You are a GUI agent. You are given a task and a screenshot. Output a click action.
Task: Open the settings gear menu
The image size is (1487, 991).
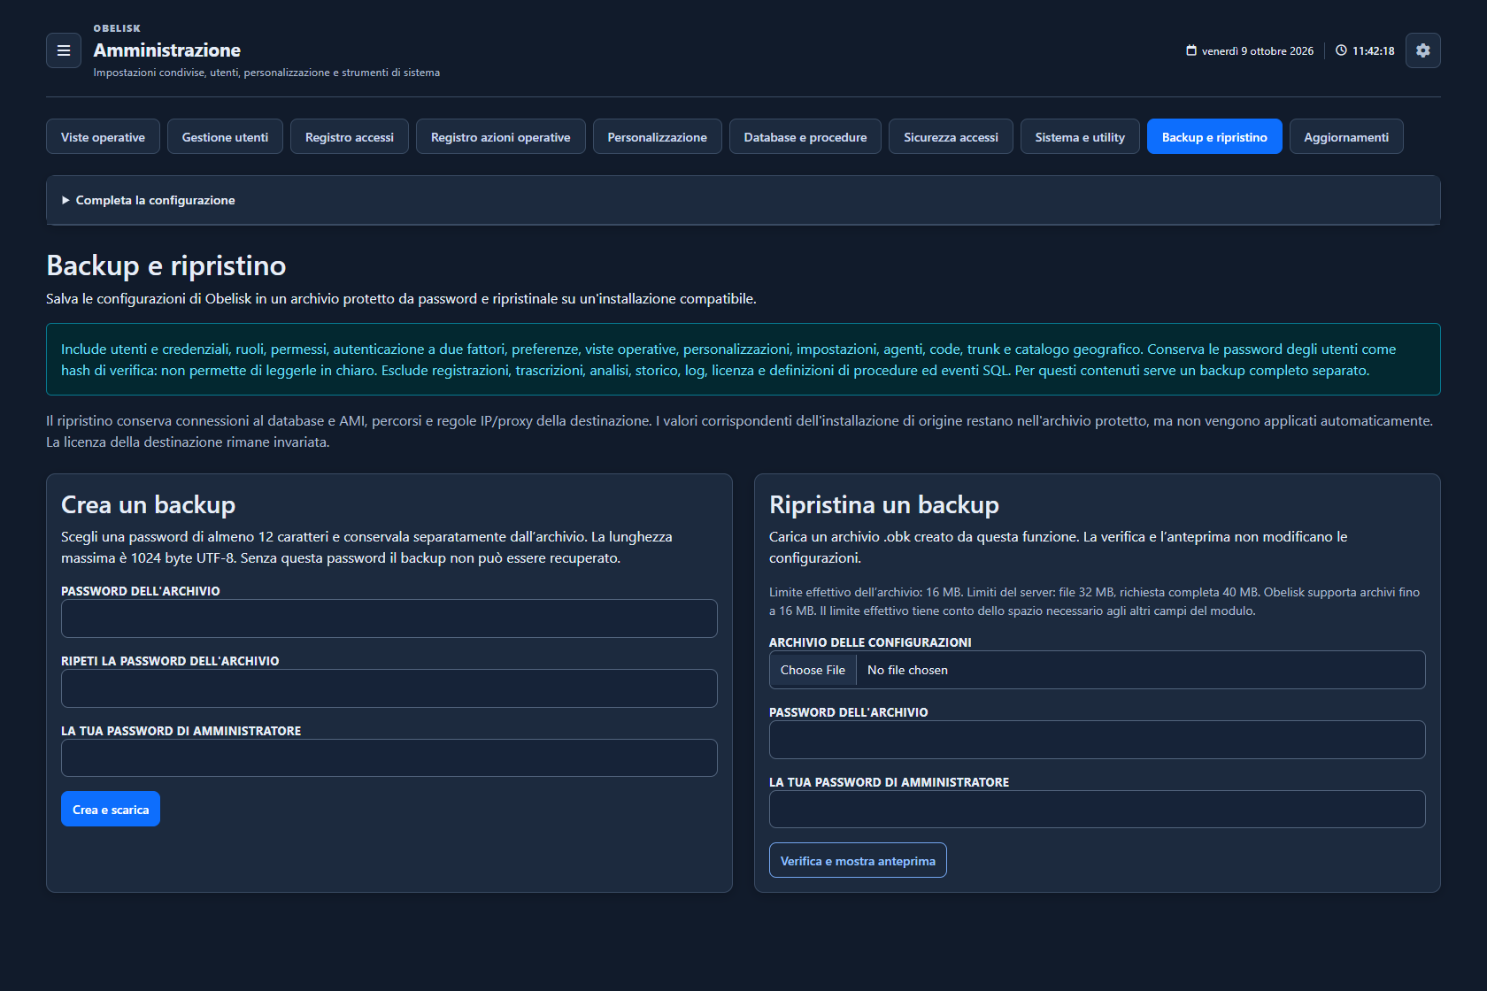point(1423,50)
